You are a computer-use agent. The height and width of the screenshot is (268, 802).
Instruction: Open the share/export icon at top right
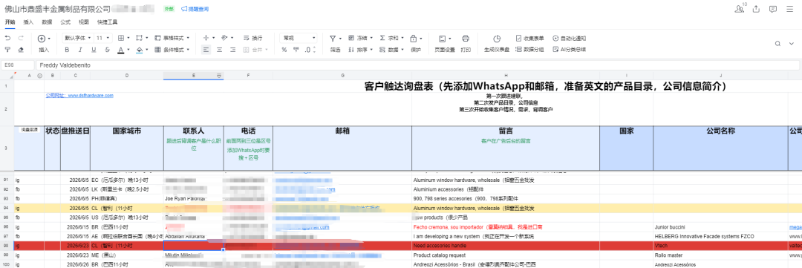(756, 9)
